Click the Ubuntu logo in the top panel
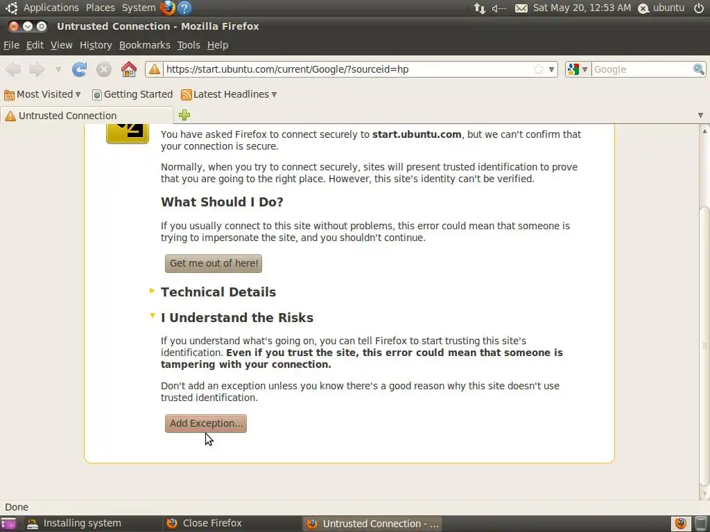This screenshot has height=532, width=710. point(11,8)
